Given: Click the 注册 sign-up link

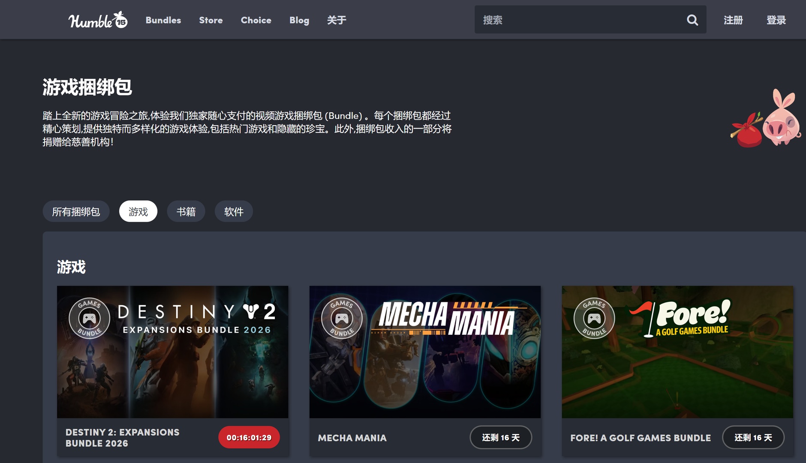Looking at the screenshot, I should [x=733, y=20].
